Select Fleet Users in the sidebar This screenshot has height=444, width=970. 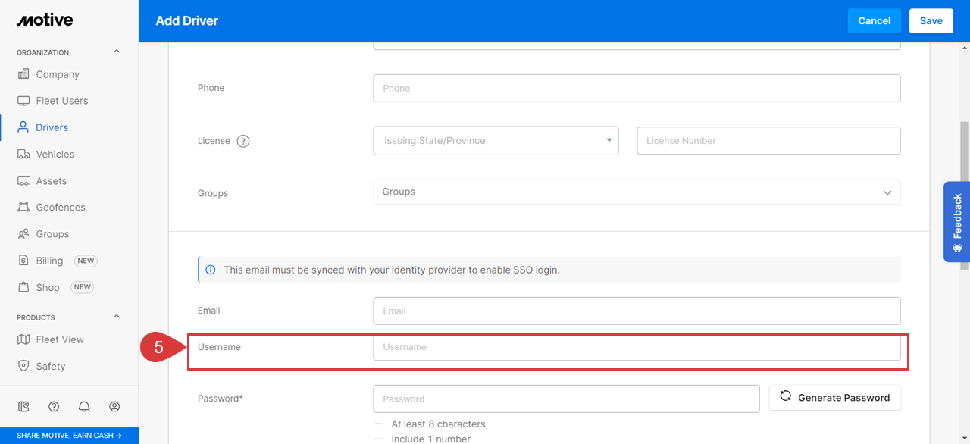pos(62,101)
